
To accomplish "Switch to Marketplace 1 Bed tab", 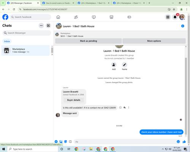I will (93, 3).
